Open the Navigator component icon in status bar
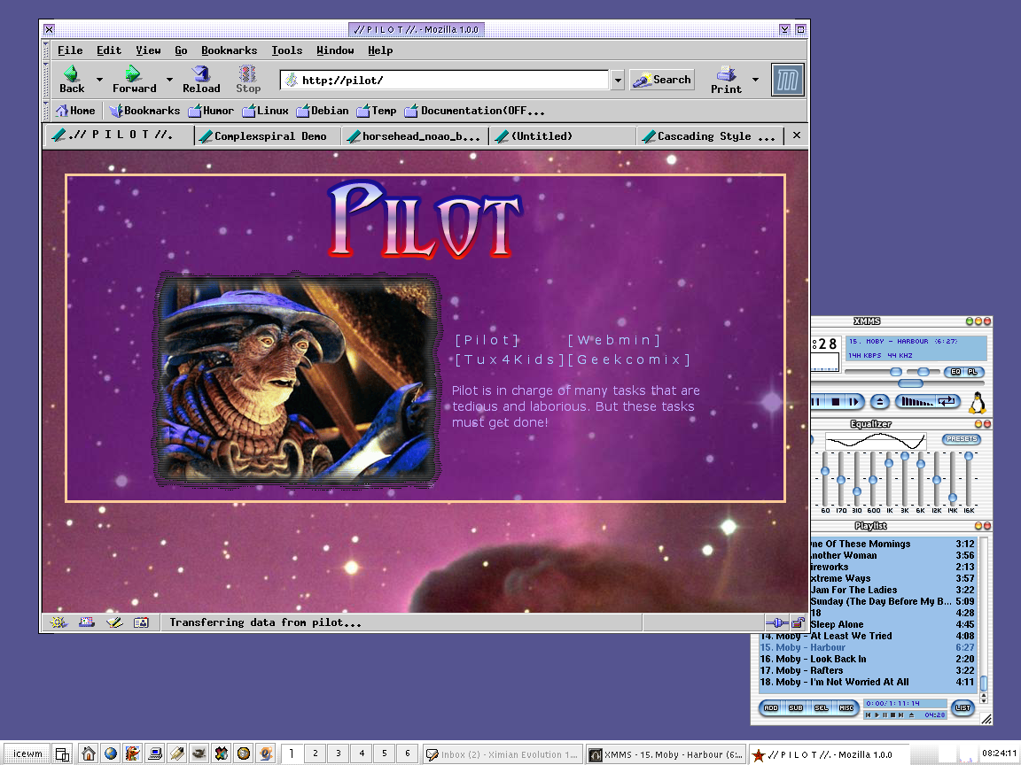Image resolution: width=1021 pixels, height=765 pixels. [x=58, y=622]
